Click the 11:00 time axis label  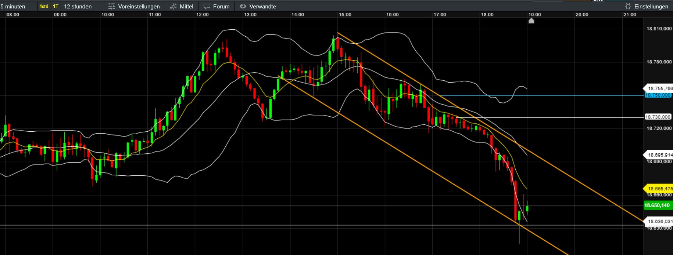(x=155, y=15)
